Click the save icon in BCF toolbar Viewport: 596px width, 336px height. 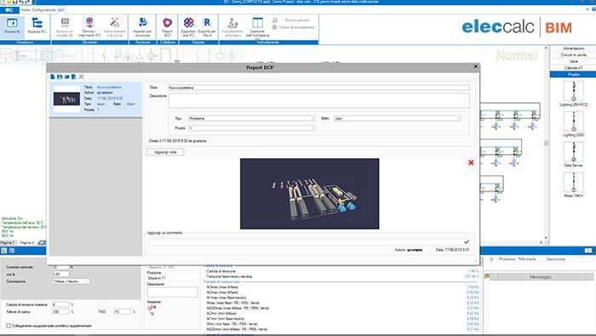pos(60,77)
